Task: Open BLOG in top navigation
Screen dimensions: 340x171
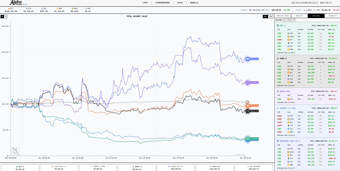Action: click(x=180, y=3)
